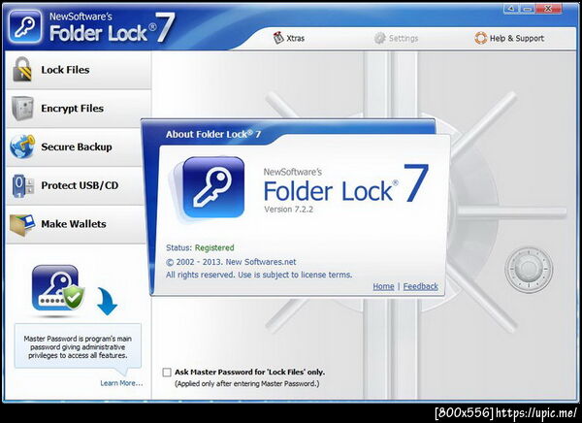Click the Folder Lock key logo in header
This screenshot has width=582, height=423.
pyautogui.click(x=25, y=26)
